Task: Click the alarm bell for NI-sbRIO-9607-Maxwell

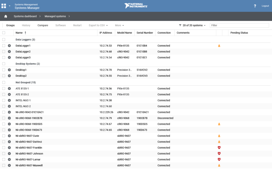Action: [x=219, y=165]
